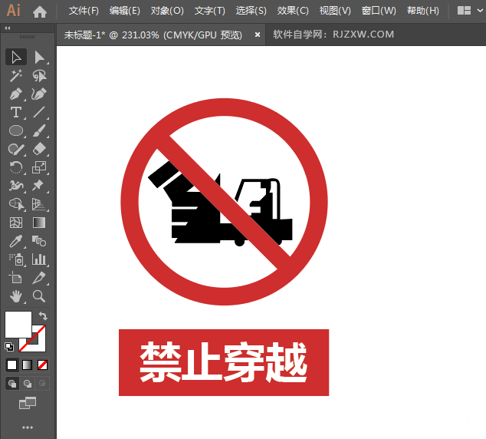Select the Width tool
This screenshot has width=486, height=439.
tap(16, 186)
